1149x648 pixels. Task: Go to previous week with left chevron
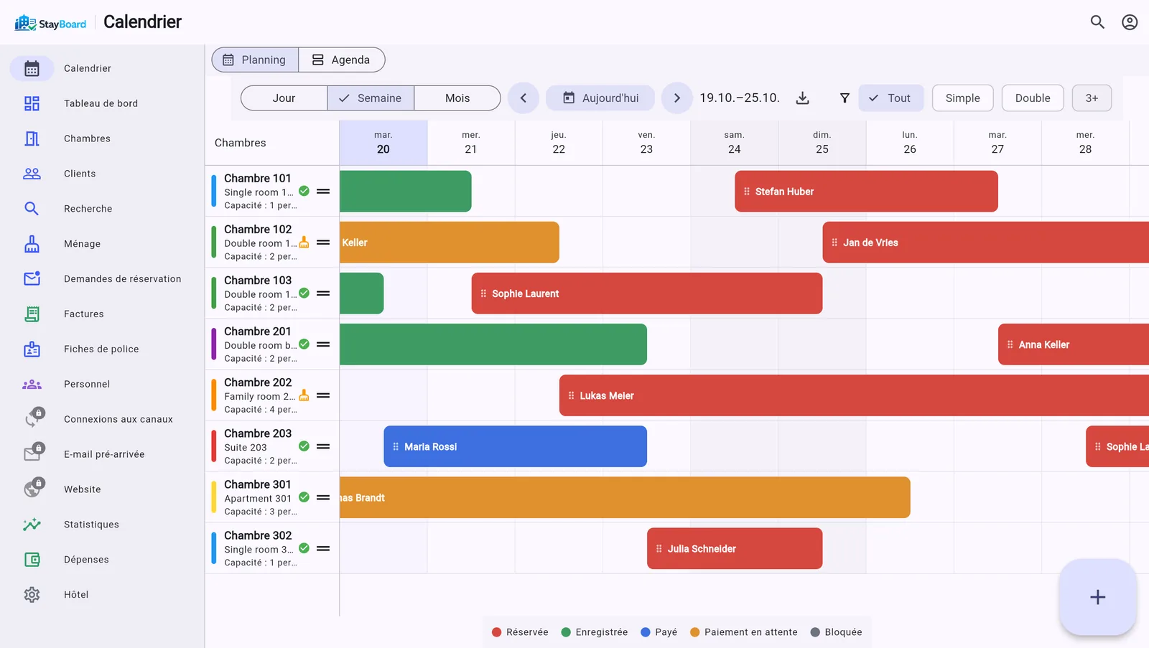[524, 98]
